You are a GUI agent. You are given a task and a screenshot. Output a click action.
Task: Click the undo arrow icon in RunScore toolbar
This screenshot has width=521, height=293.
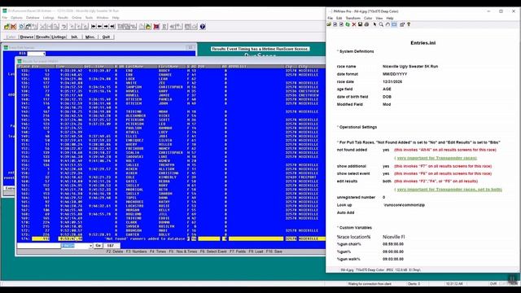(64, 27)
